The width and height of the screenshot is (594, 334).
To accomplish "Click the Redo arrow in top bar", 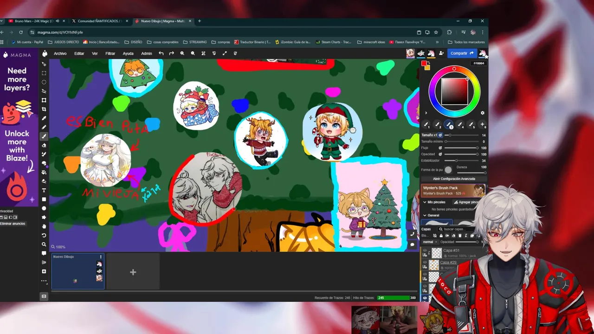I will pyautogui.click(x=171, y=53).
